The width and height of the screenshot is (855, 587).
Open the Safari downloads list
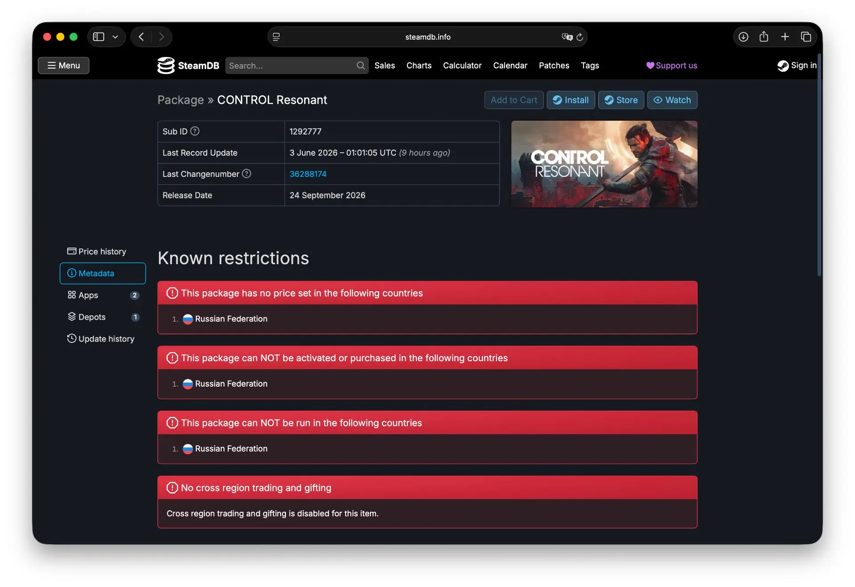pos(743,37)
